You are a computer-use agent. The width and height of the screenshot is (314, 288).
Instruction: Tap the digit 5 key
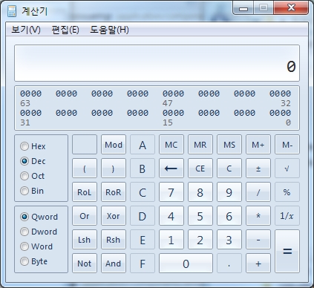tap(200, 216)
